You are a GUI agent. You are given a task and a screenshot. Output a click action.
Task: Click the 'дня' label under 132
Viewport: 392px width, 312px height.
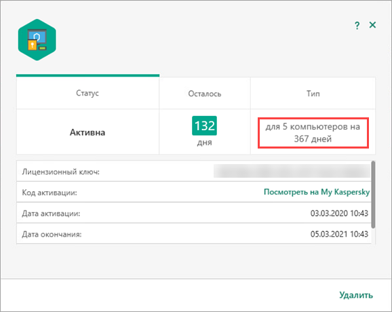205,142
